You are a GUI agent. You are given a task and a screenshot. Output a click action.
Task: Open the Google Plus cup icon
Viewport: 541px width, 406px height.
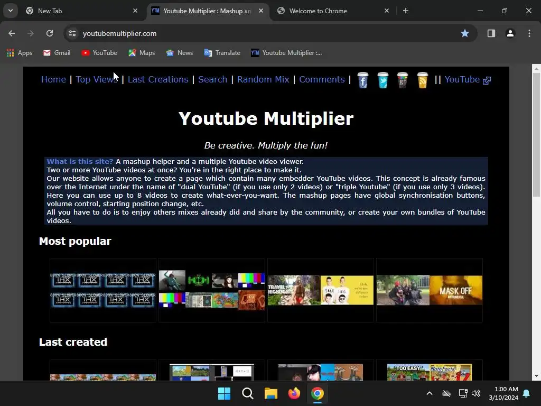402,80
